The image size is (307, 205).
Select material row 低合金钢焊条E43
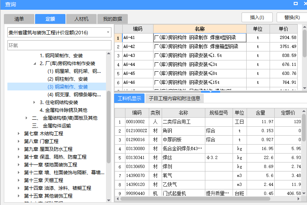pos(208,149)
